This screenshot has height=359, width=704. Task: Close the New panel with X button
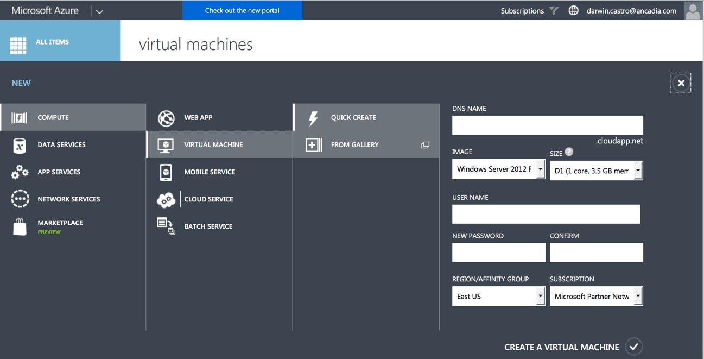pos(681,83)
